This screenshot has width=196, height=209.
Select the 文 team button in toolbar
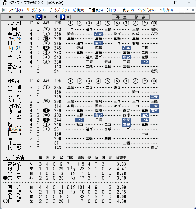[39, 17]
